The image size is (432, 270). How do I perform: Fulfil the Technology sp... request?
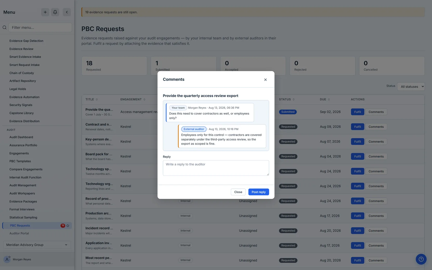point(357,171)
